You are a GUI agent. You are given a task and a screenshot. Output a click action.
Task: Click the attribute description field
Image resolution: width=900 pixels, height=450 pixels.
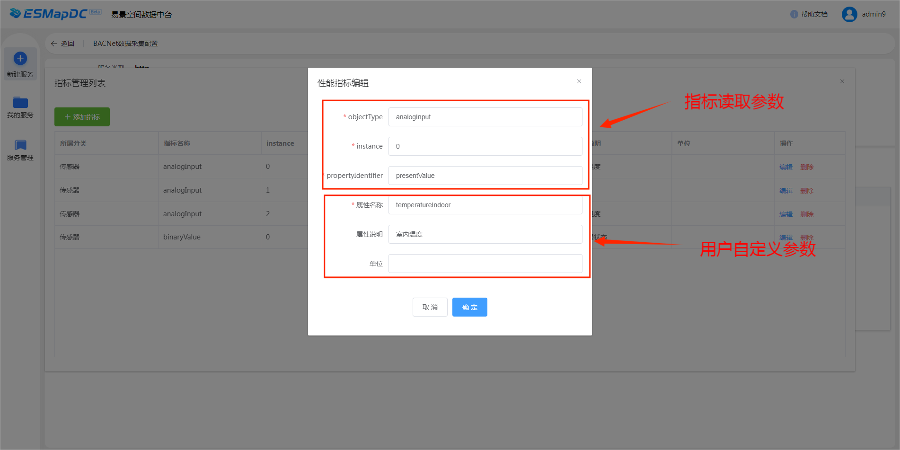coord(485,234)
